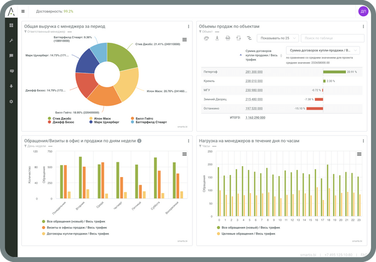Open the pie chart's three-dot options menu

pyautogui.click(x=188, y=26)
